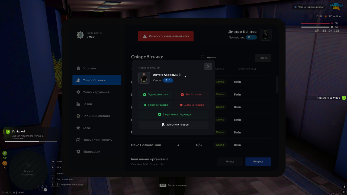This screenshot has width=347, height=195.
Task: Click Дмитро Квінтов's profile avatar
Action: [266, 35]
